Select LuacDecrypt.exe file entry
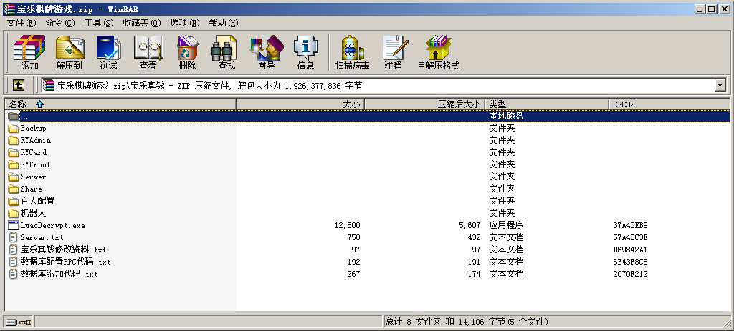The image size is (734, 331). pyautogui.click(x=52, y=226)
